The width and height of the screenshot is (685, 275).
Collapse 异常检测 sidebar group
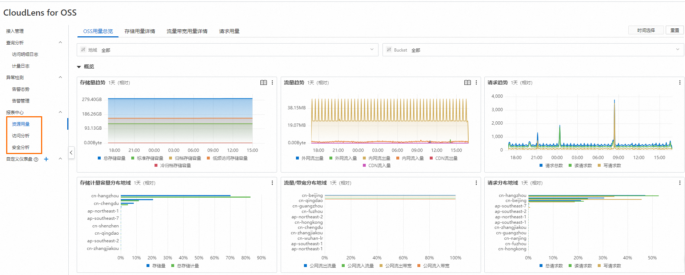click(x=60, y=77)
